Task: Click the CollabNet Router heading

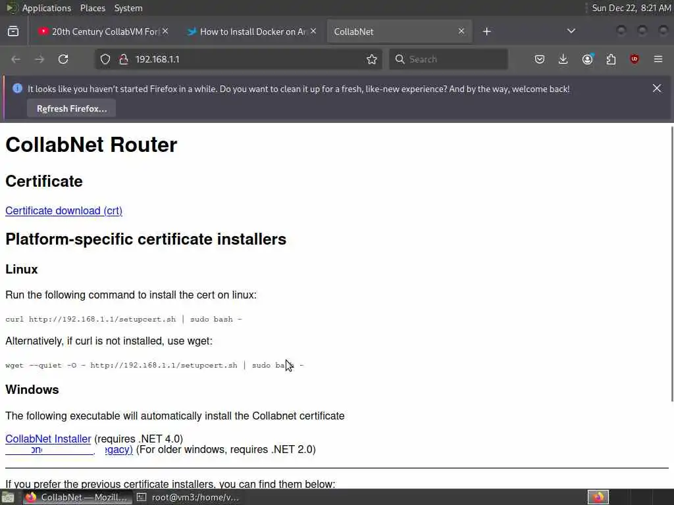Action: point(91,145)
